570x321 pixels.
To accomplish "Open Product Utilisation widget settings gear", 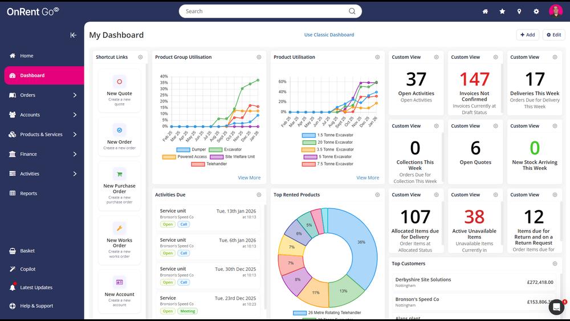I will [377, 57].
